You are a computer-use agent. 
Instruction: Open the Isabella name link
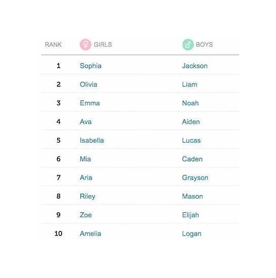coord(92,141)
